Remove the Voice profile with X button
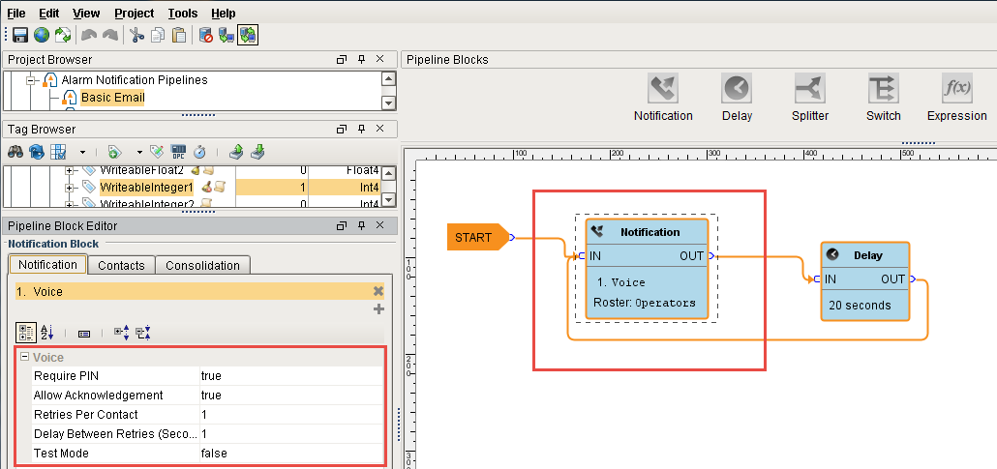This screenshot has height=469, width=997. pyautogui.click(x=378, y=291)
